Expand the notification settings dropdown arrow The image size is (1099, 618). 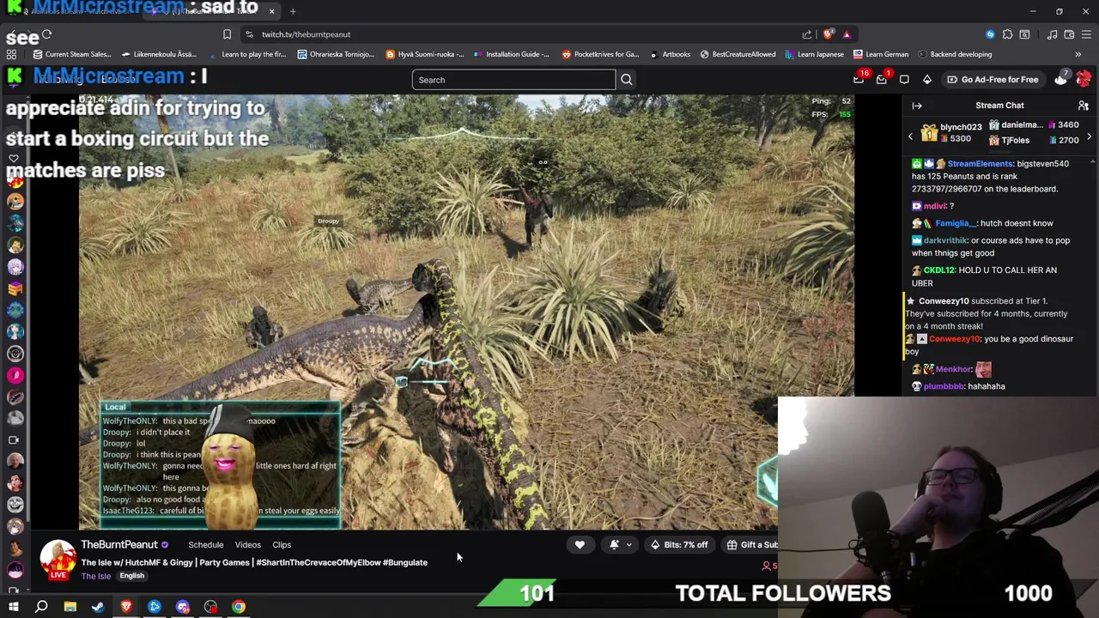(x=628, y=544)
